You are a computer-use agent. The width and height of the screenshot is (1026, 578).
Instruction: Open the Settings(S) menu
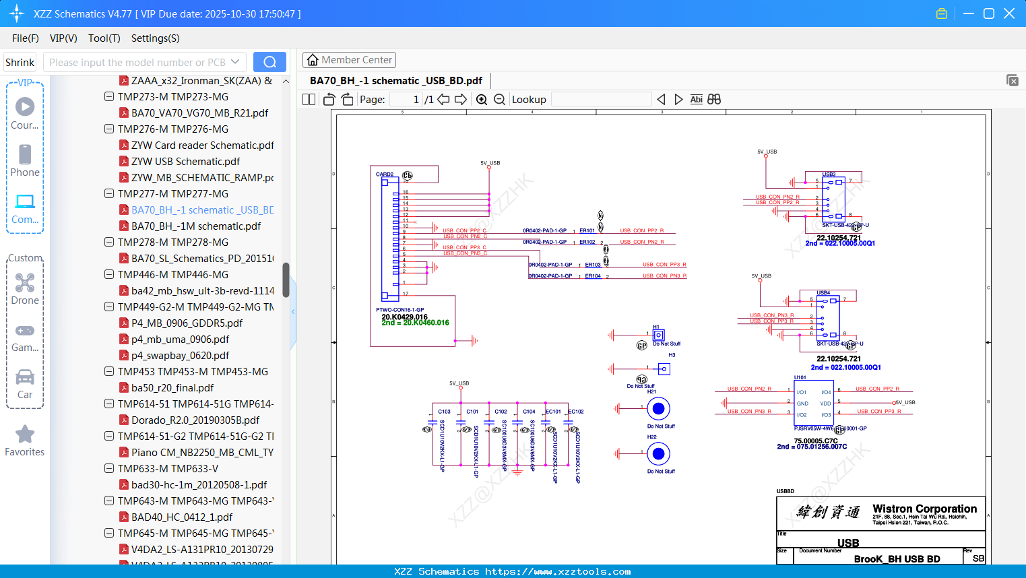155,38
